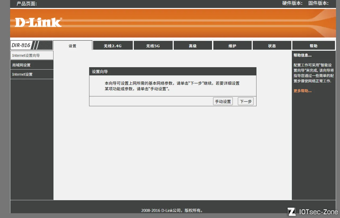Go to the 维护 tab
Screen dimensions: 340x218
pyautogui.click(x=233, y=45)
